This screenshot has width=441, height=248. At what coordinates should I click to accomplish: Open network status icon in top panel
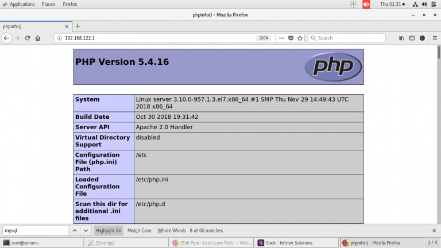tap(415, 4)
